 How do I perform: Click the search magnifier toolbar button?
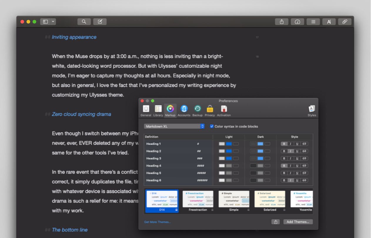point(84,22)
